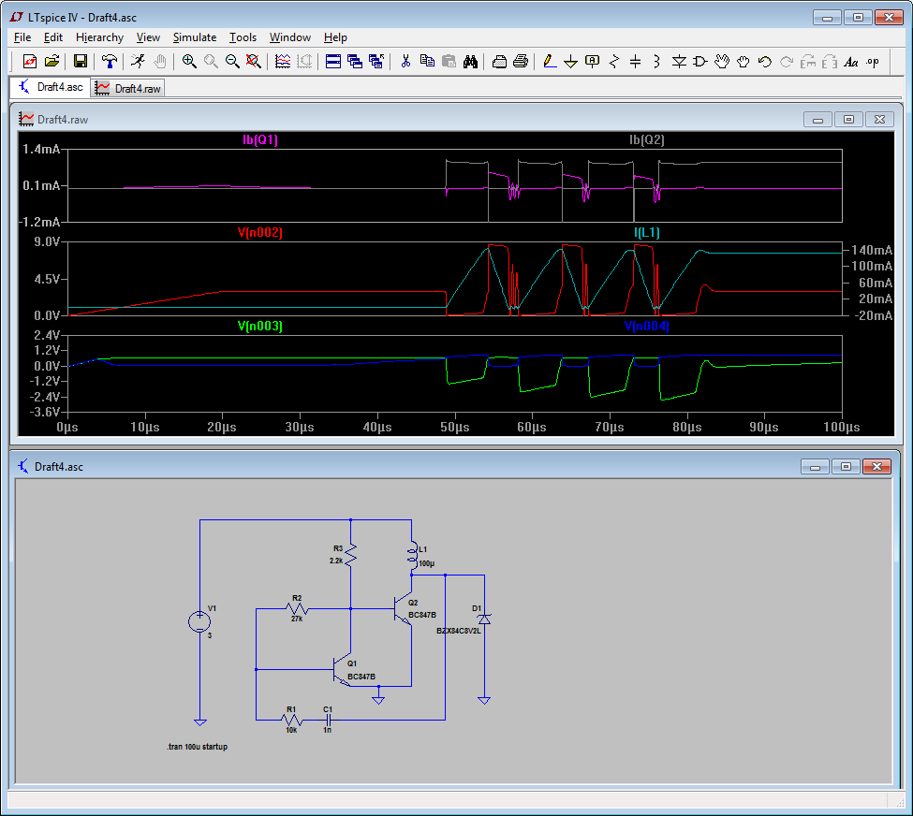Maximize the Draft4.raw waveform window
The height and width of the screenshot is (816, 913).
point(848,120)
